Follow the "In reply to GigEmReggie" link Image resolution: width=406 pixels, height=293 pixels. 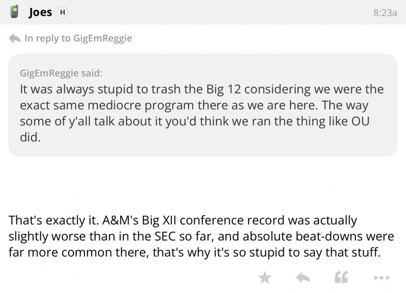tap(78, 38)
